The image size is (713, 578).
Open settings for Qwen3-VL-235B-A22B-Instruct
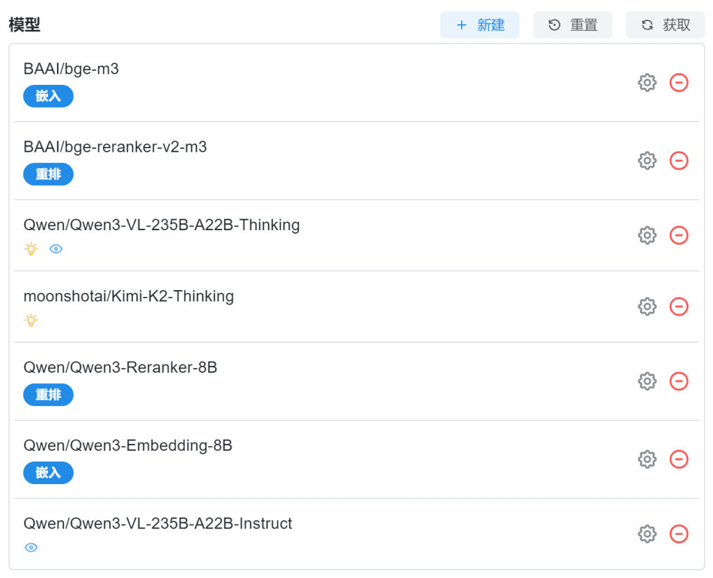[648, 533]
